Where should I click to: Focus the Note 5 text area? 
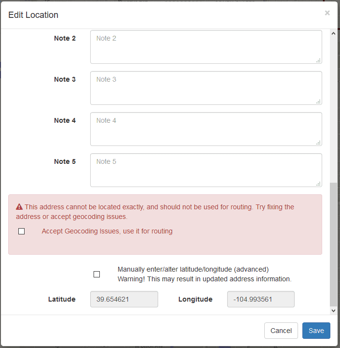click(206, 170)
